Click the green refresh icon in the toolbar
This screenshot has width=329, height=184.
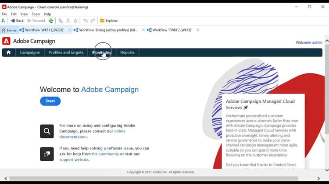[51, 21]
